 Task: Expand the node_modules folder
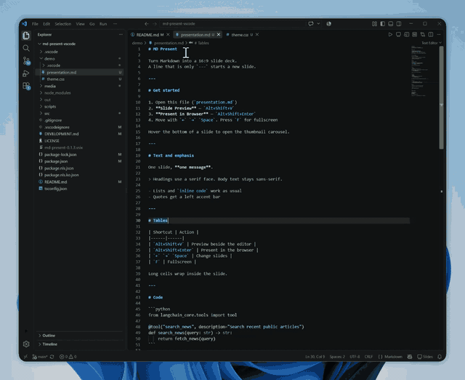41,92
